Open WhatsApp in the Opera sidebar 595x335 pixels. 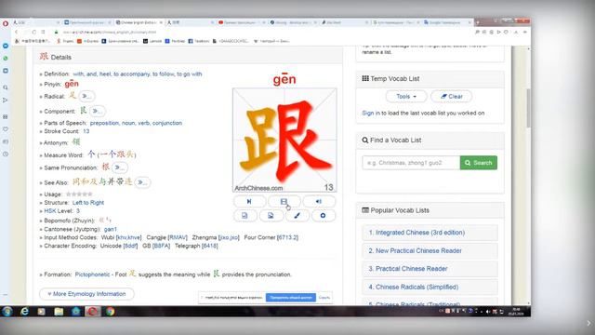[x=6, y=58]
